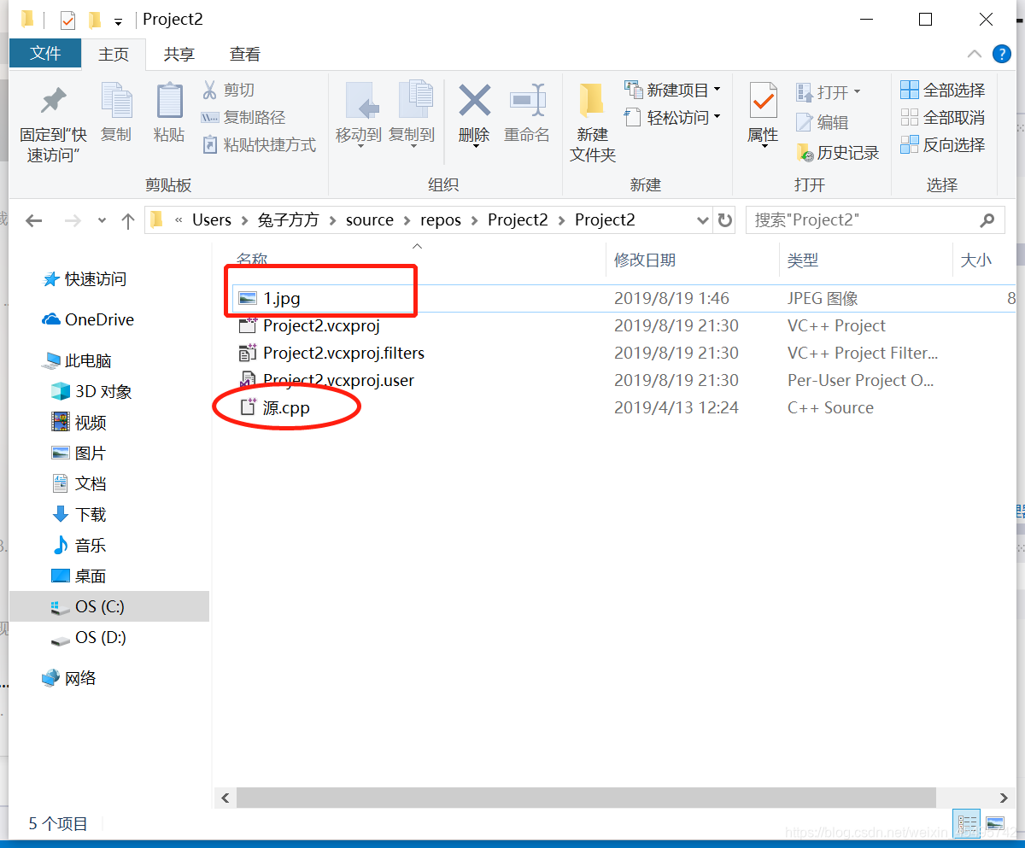Expand the Open (打开) dropdown arrow
1025x848 pixels.
click(x=857, y=91)
